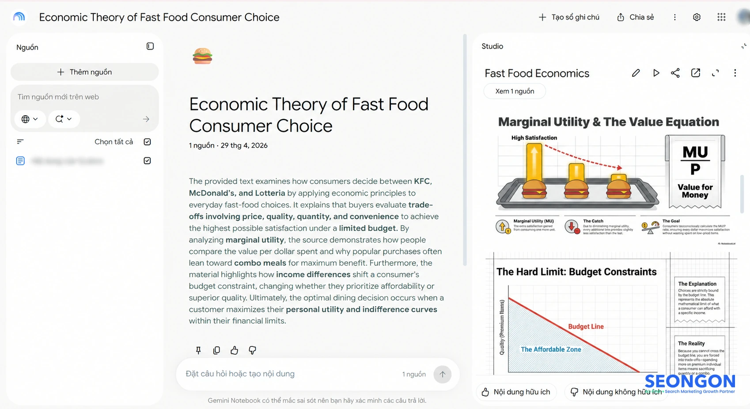Screen dimensions: 750x409
Task: Open the web globe source dropdown
Action: coord(30,119)
